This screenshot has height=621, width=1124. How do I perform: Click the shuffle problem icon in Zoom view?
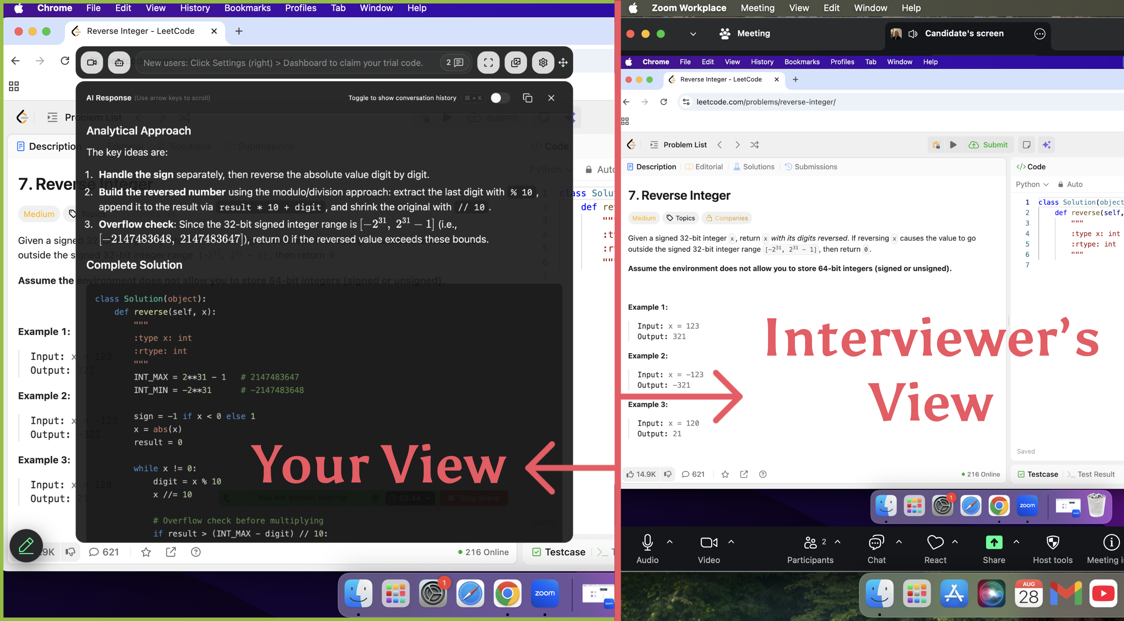coord(754,145)
